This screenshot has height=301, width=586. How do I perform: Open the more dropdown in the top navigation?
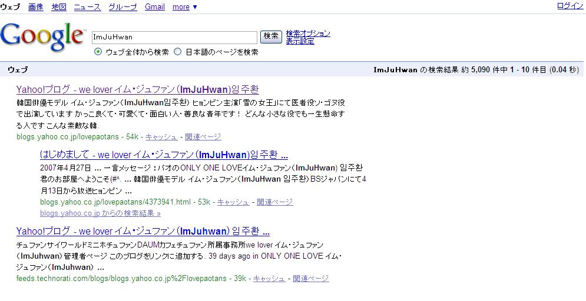point(184,6)
